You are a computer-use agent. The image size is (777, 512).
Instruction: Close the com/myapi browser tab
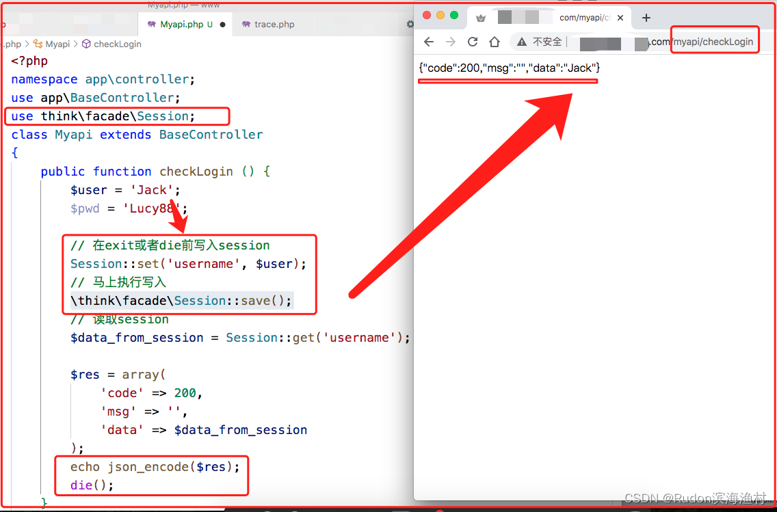[x=620, y=18]
